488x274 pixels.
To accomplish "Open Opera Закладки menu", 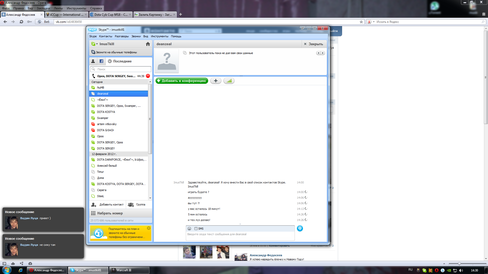I will point(43,8).
